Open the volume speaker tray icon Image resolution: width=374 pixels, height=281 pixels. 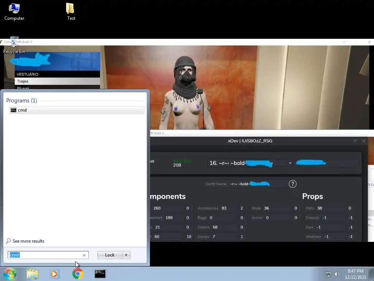coord(337,274)
